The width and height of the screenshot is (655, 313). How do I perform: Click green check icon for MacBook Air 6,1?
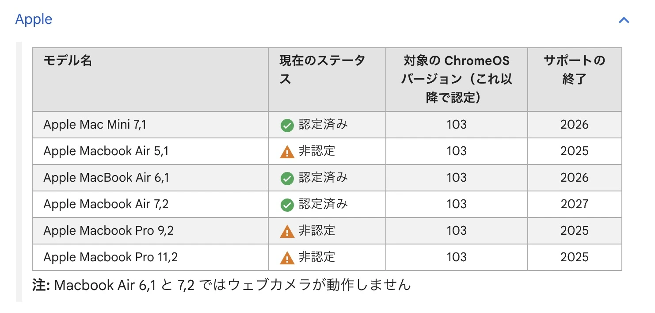click(x=287, y=179)
